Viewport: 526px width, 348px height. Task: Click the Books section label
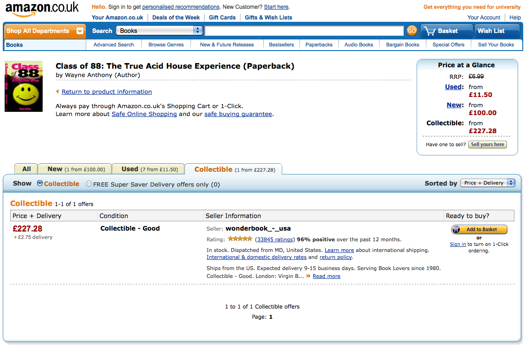click(14, 45)
